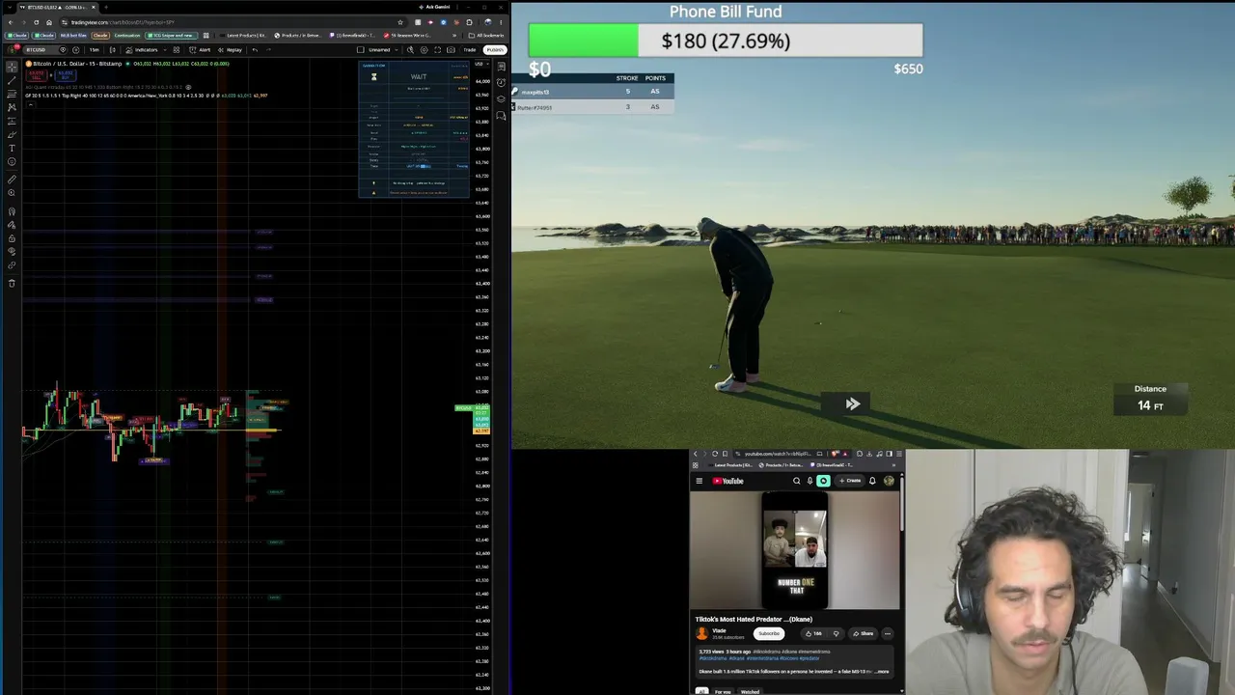Open the alerts panel in right sidebar
Viewport: 1235px width, 695px height.
[x=501, y=84]
